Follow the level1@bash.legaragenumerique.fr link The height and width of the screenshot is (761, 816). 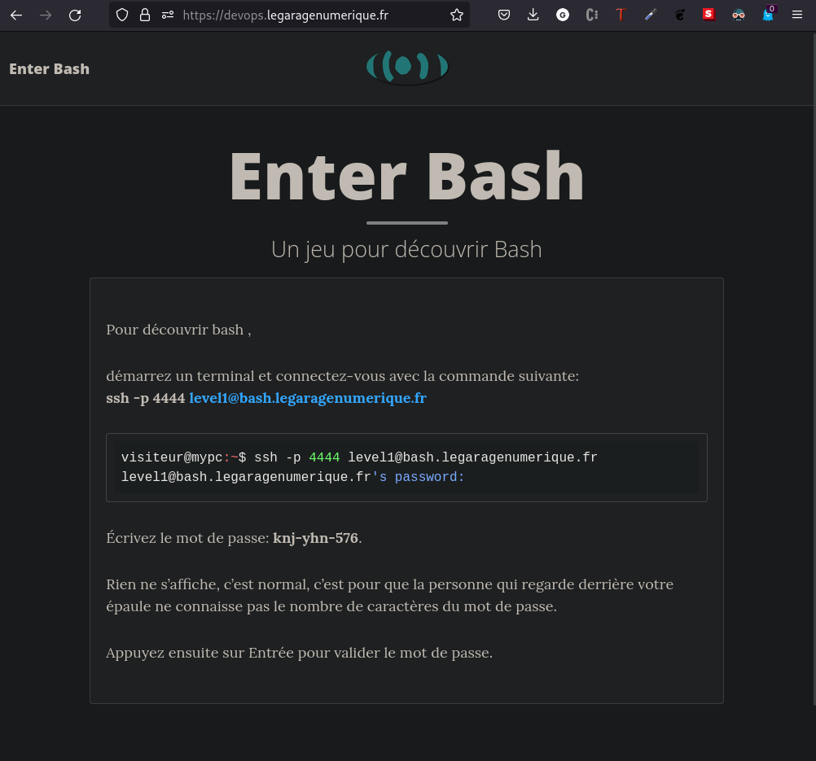coord(308,398)
